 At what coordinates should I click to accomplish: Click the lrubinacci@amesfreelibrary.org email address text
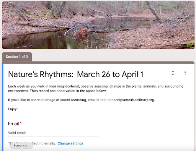coord(129,100)
